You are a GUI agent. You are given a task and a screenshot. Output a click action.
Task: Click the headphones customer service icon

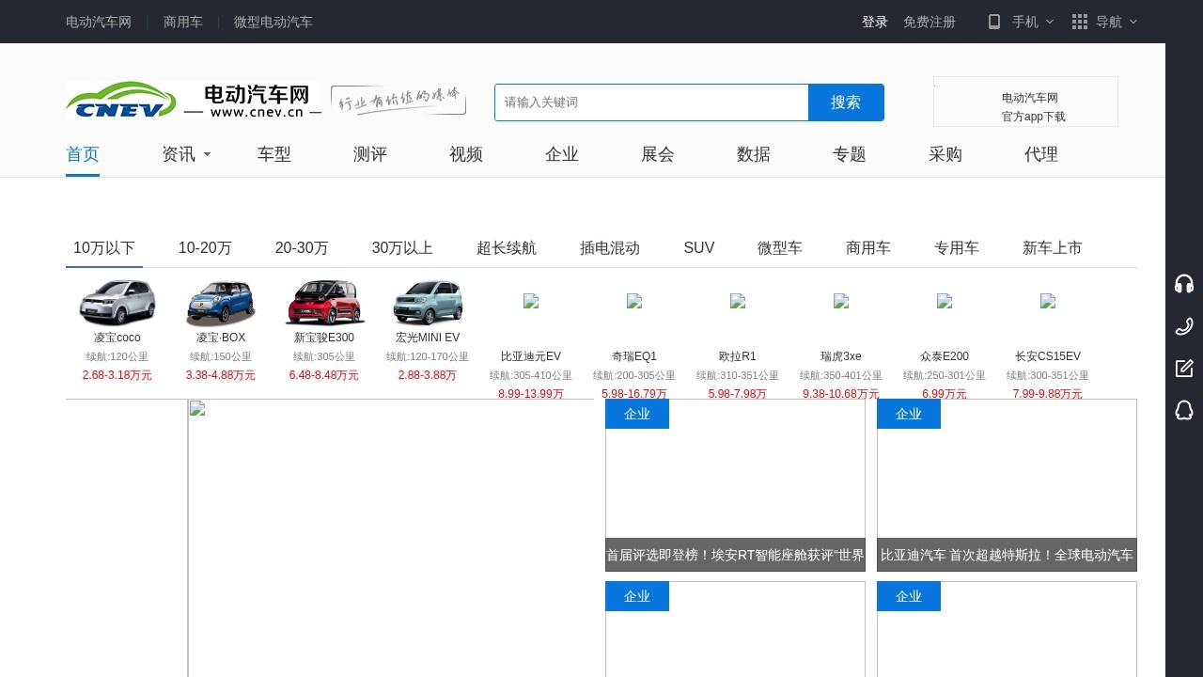click(x=1184, y=282)
